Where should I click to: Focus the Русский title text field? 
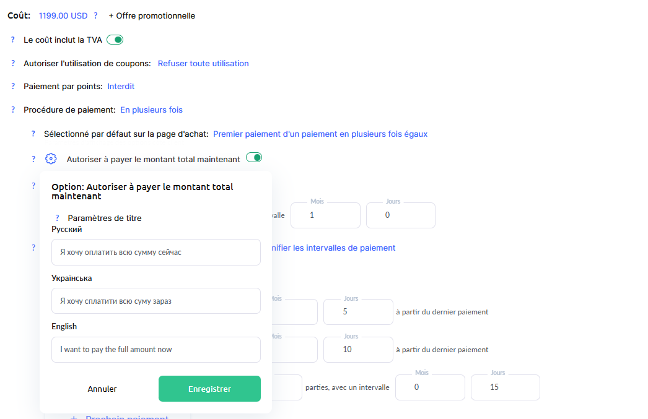(x=156, y=253)
